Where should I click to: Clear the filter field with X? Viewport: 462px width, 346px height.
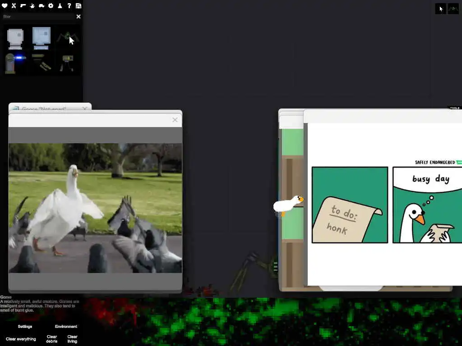pos(79,17)
